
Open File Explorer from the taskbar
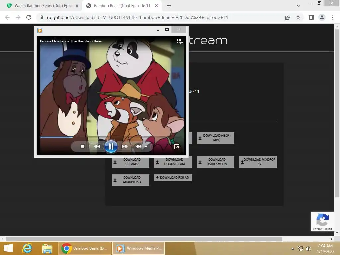pos(47,248)
